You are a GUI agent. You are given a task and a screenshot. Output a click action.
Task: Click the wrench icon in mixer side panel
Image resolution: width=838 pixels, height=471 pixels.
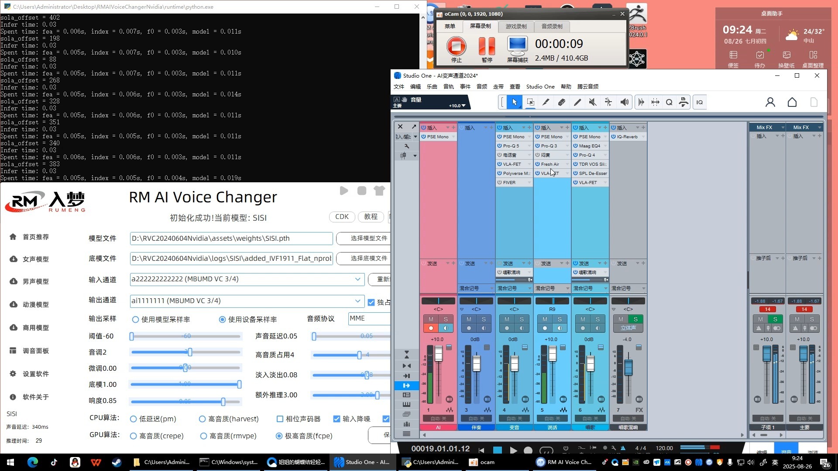(407, 146)
